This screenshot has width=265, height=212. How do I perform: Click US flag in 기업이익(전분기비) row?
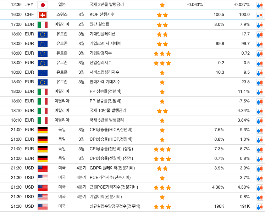(x=43, y=197)
